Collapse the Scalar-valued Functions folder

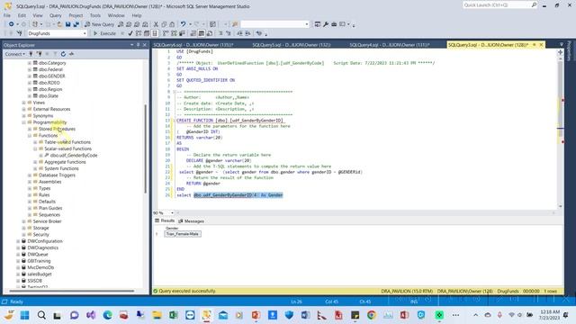36,148
